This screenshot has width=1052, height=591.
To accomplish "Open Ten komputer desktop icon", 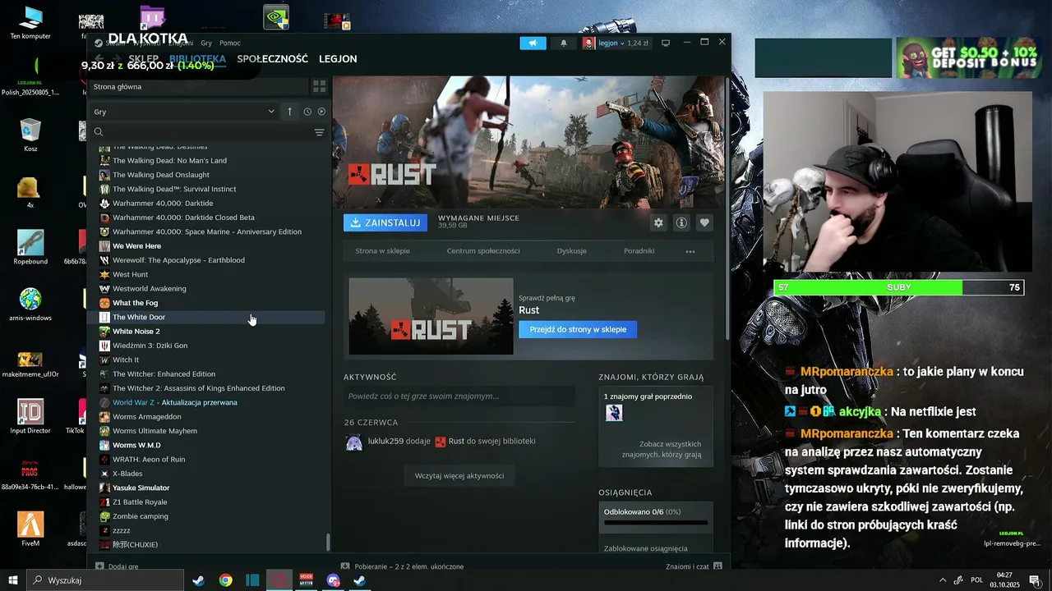I will [x=30, y=23].
